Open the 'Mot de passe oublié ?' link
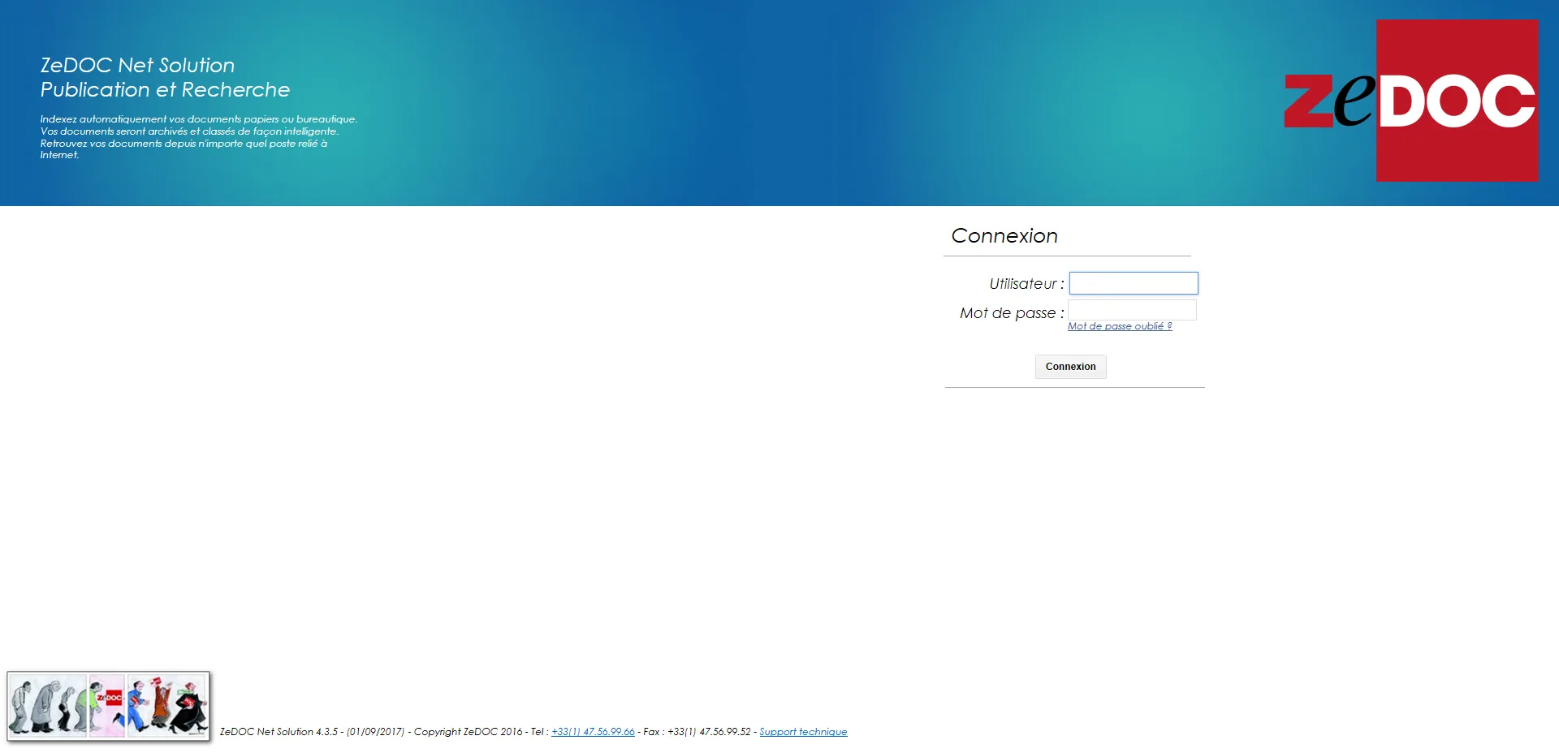The width and height of the screenshot is (1559, 753). coord(1120,326)
